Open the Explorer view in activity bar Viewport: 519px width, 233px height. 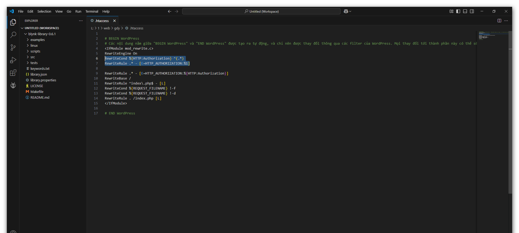pyautogui.click(x=13, y=22)
